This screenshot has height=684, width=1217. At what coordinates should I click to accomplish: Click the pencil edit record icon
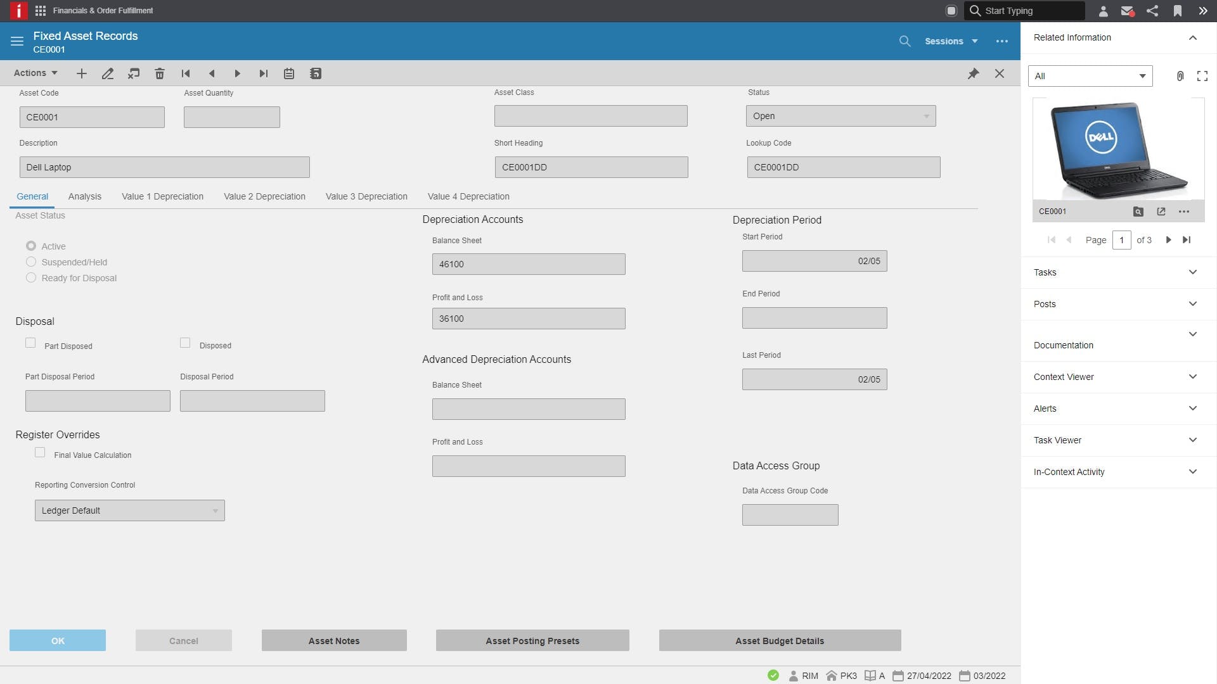108,73
